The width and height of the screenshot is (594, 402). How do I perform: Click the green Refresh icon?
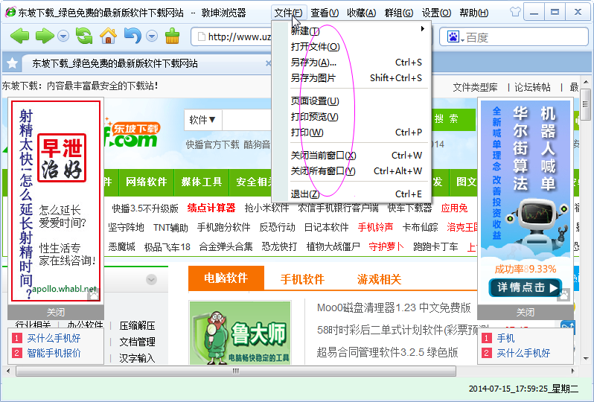(84, 36)
